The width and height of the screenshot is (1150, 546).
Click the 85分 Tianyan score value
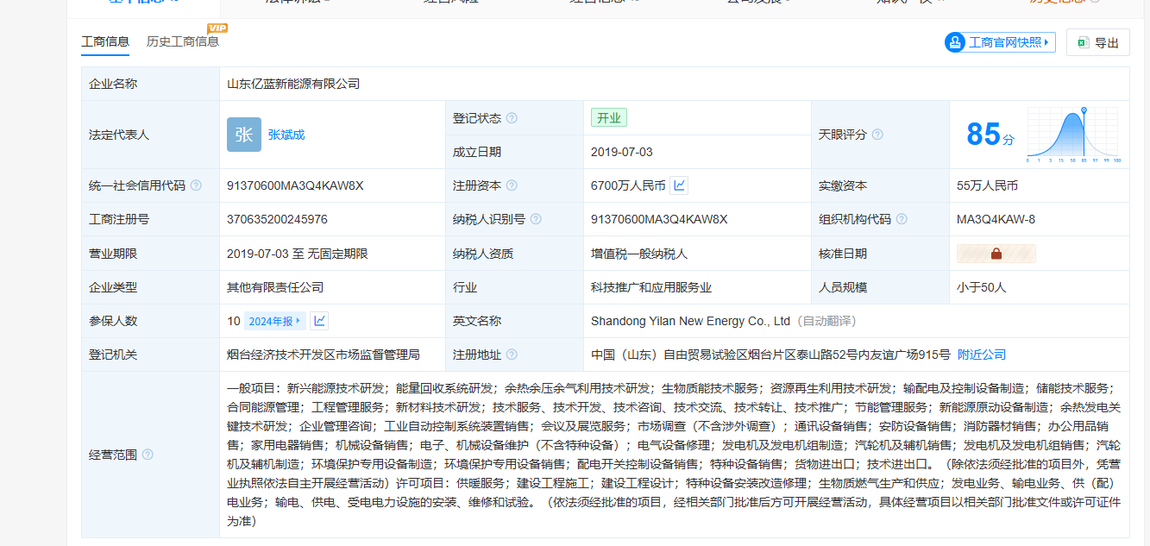990,135
